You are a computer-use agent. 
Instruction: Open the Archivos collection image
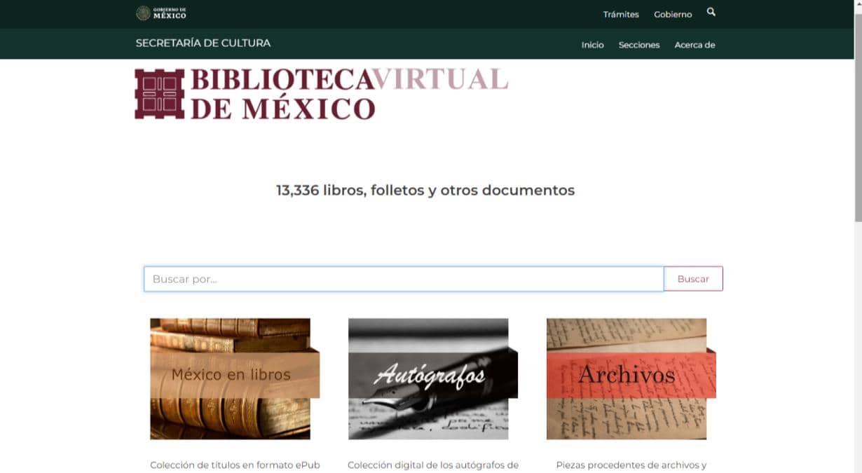(631, 379)
